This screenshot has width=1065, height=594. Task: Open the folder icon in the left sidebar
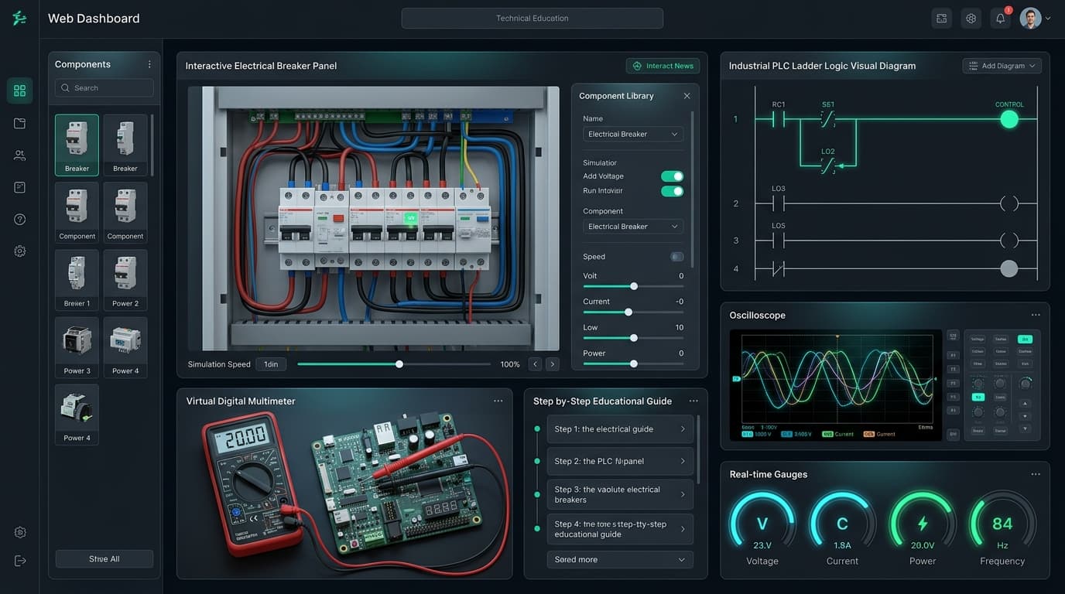(x=19, y=123)
